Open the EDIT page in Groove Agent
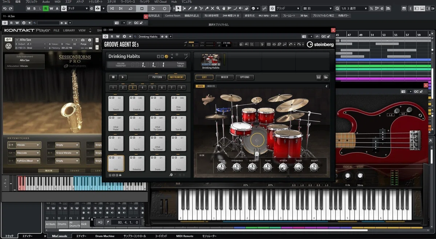 (x=204, y=77)
